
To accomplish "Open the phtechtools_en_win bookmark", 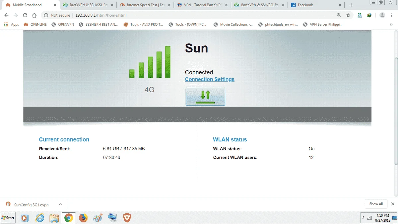I will 278,24.
